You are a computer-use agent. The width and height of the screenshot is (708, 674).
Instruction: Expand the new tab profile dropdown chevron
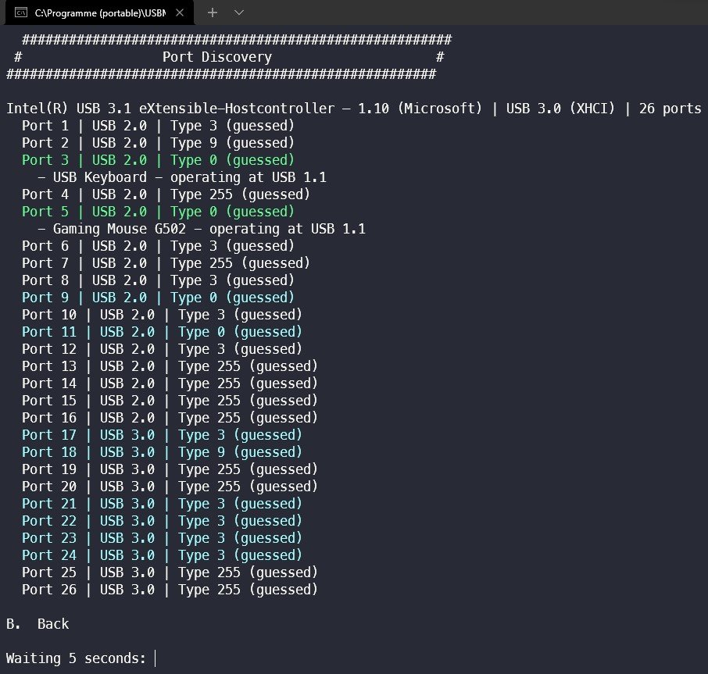click(239, 12)
